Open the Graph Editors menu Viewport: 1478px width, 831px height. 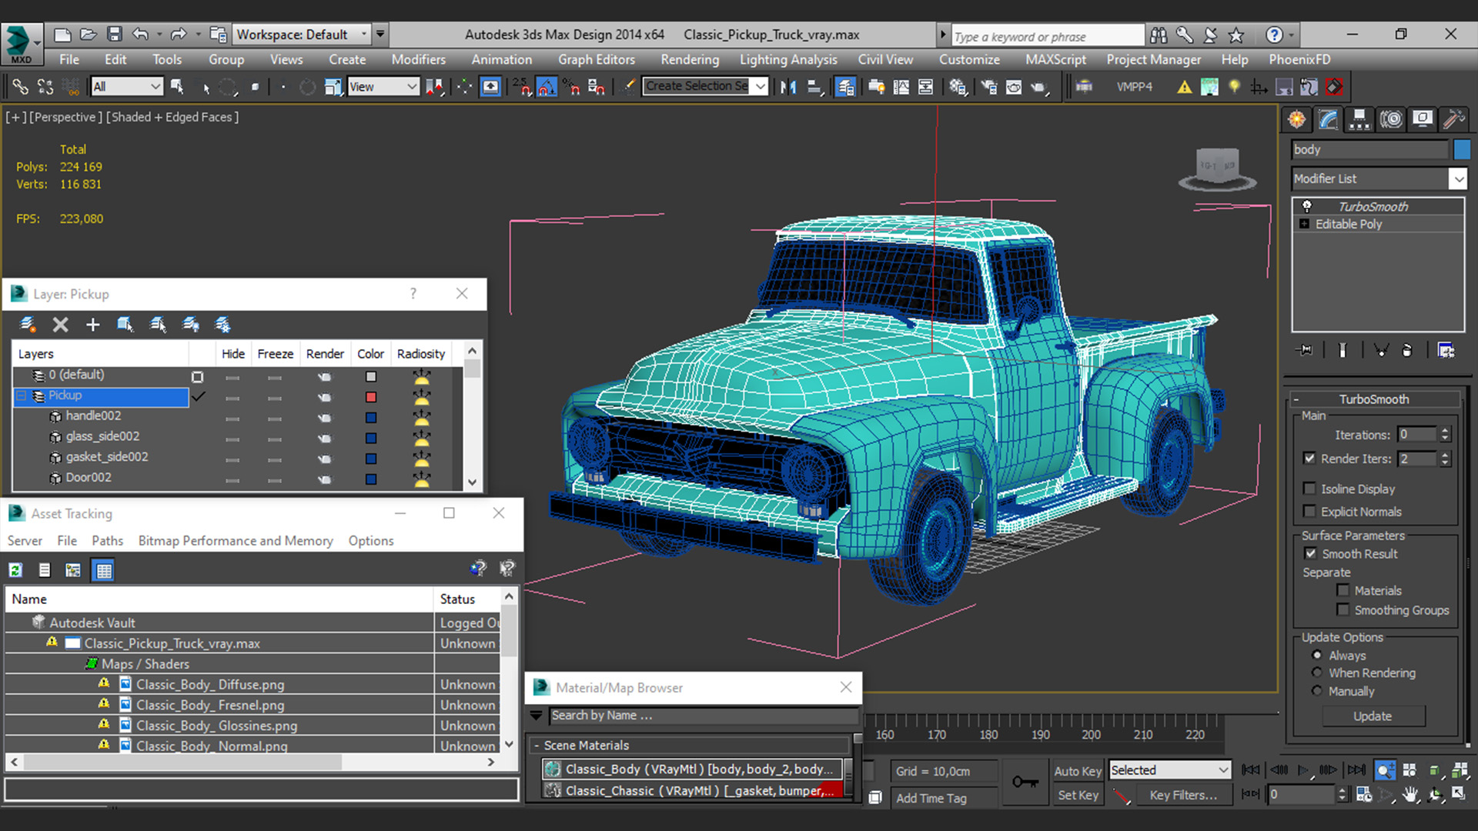(597, 59)
